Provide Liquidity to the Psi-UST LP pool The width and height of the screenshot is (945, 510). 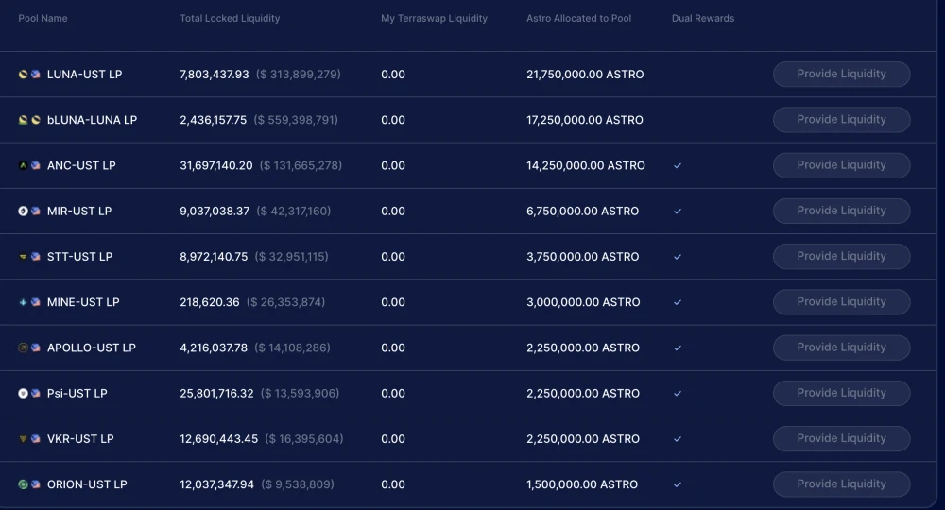841,393
